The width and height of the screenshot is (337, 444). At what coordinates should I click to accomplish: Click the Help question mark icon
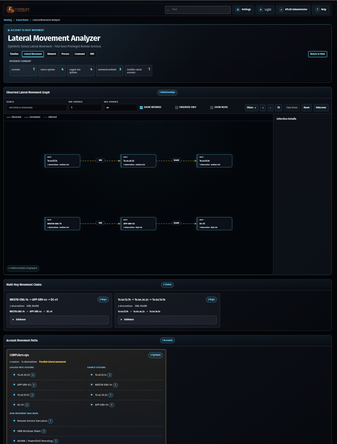(x=317, y=9)
